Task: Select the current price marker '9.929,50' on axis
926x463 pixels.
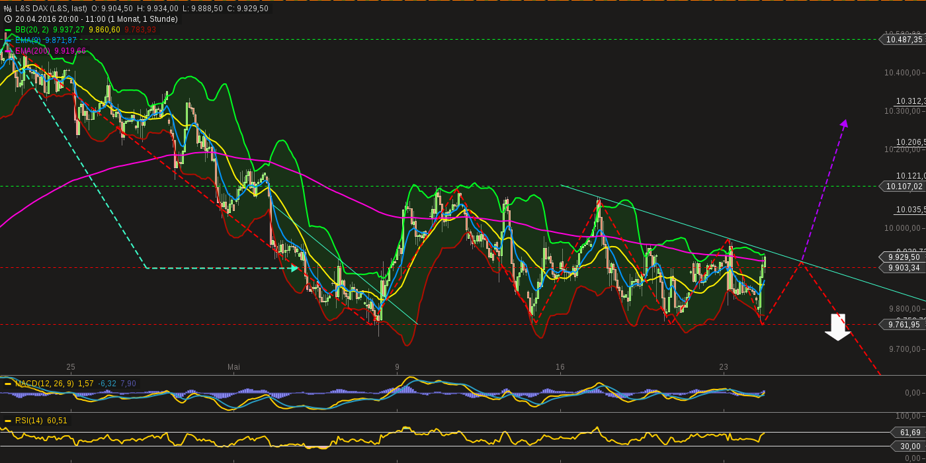Action: pos(902,257)
